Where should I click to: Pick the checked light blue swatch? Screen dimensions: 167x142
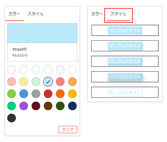(x=48, y=82)
